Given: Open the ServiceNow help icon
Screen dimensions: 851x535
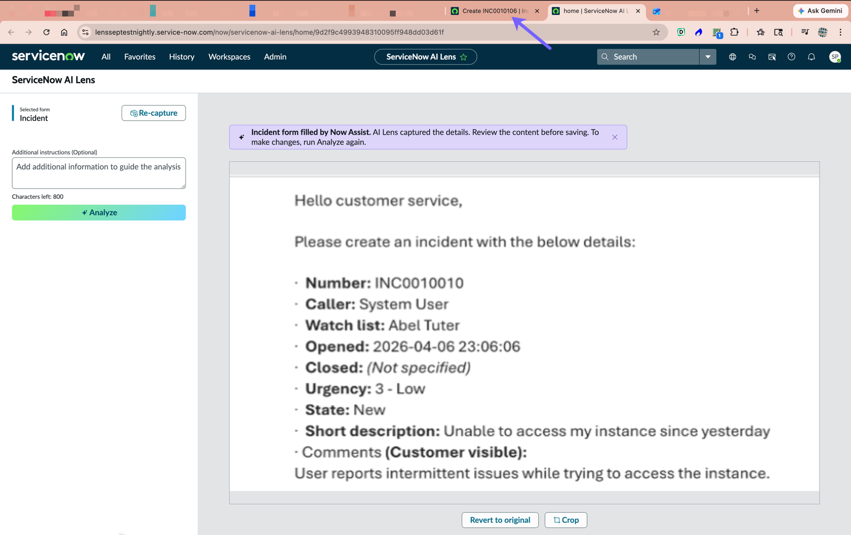Looking at the screenshot, I should pyautogui.click(x=791, y=57).
